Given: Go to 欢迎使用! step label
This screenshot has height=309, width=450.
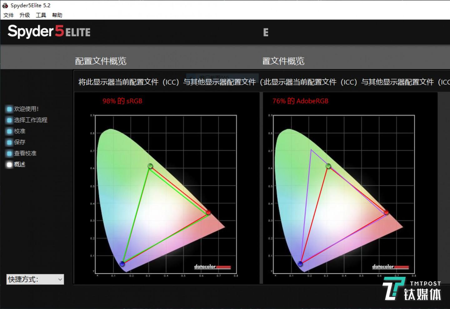Looking at the screenshot, I should click(x=26, y=109).
